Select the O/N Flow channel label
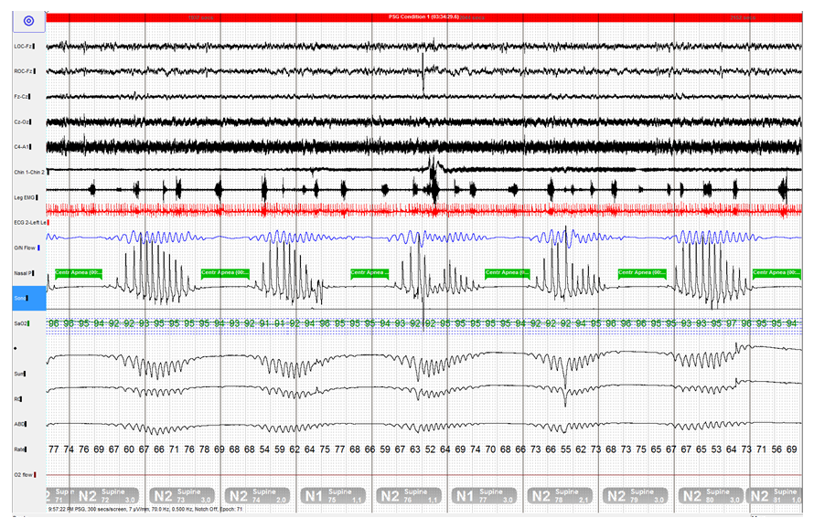Image resolution: width=814 pixels, height=528 pixels. coord(22,247)
